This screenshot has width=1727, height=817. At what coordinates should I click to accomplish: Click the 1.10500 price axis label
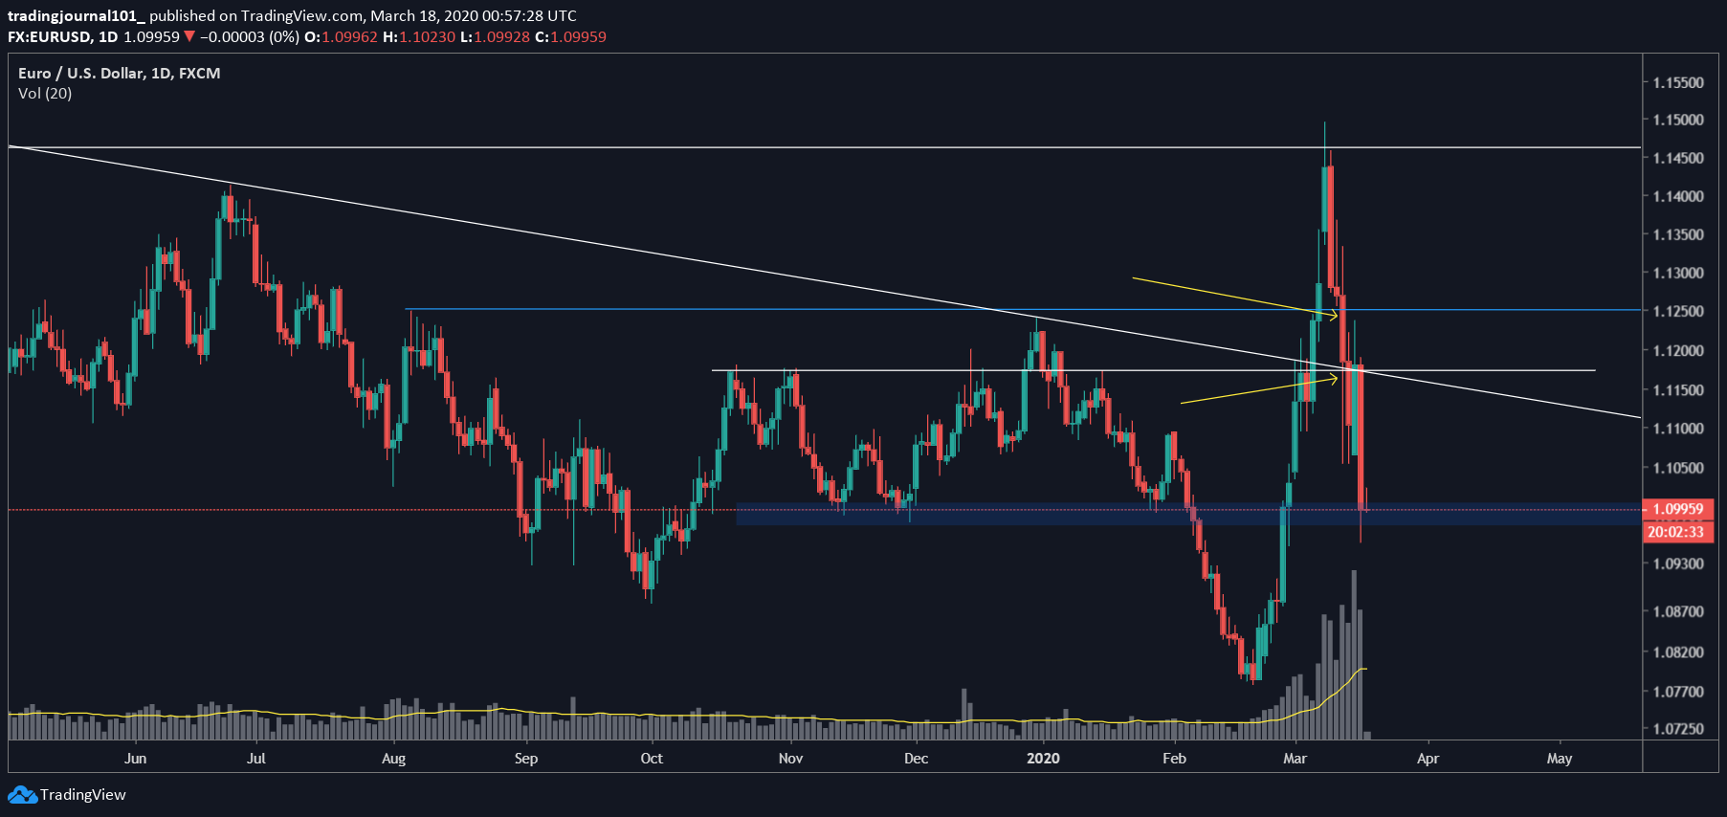pos(1678,468)
